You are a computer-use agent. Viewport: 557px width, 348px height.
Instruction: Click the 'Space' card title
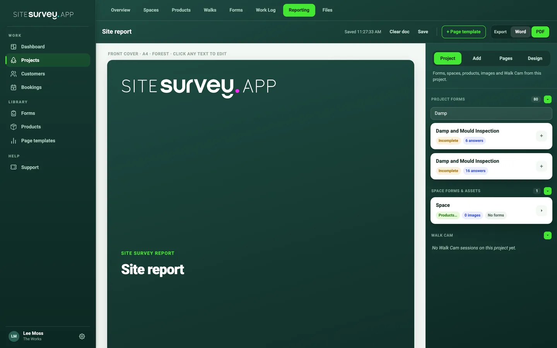[443, 205]
